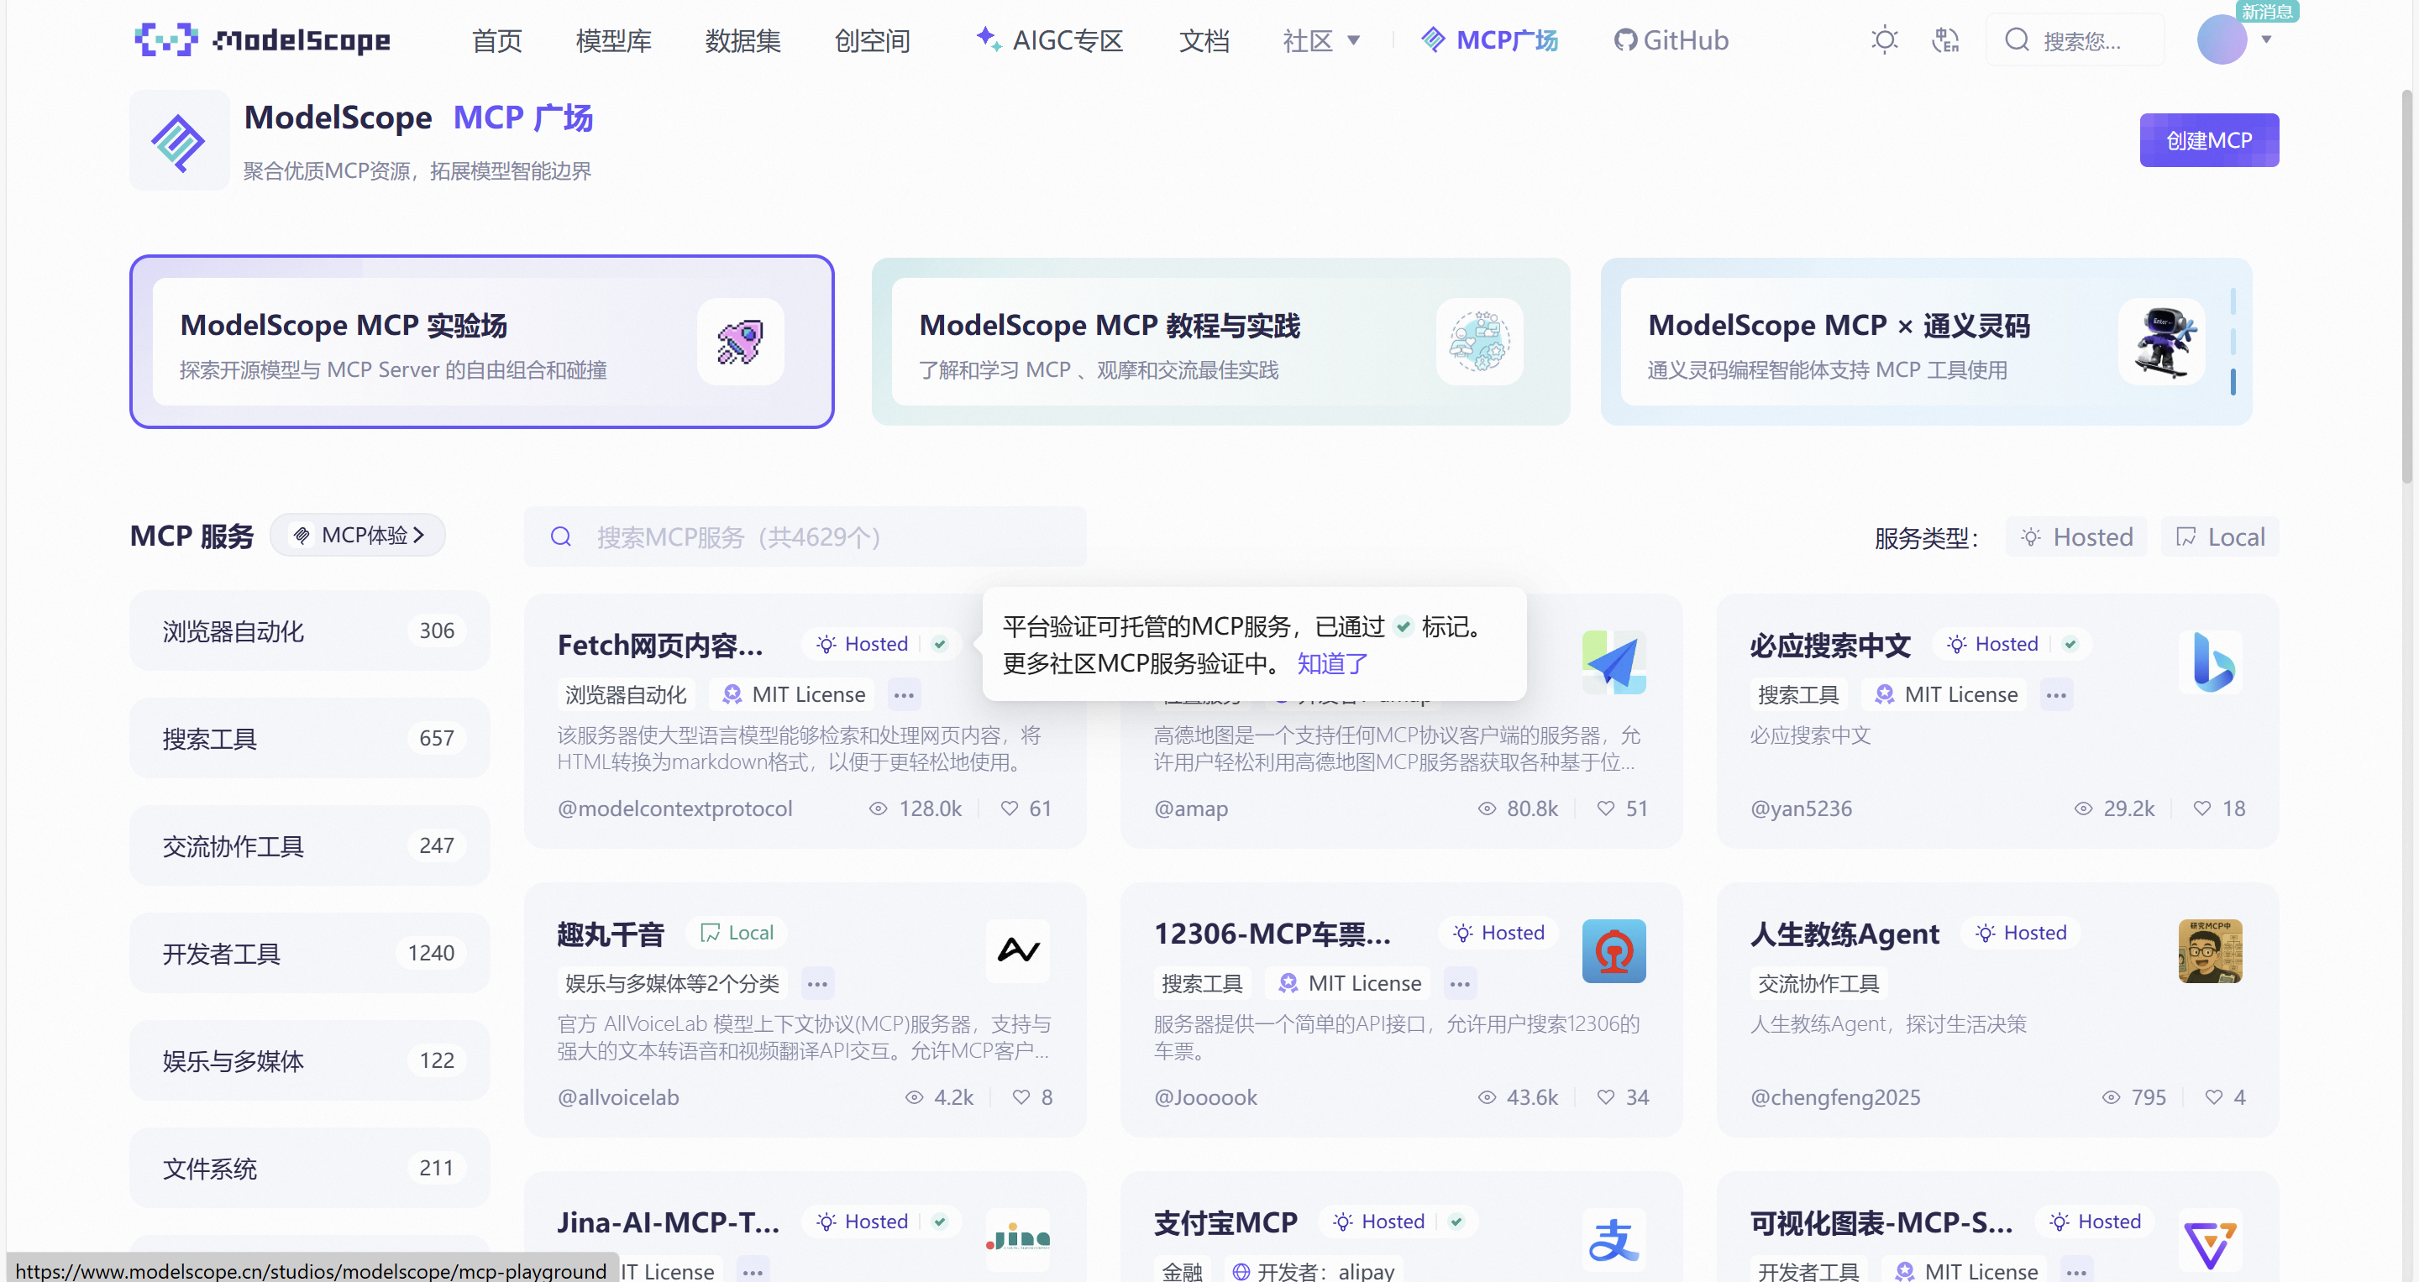Screen dimensions: 2419x1282
Task: Toggle the Hosted service type filter
Action: [x=2076, y=536]
